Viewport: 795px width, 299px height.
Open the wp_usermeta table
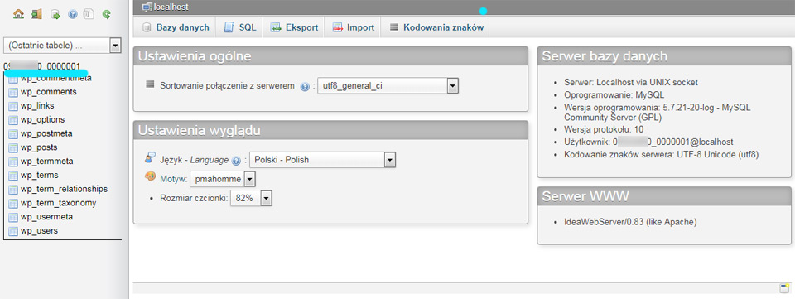tap(46, 217)
